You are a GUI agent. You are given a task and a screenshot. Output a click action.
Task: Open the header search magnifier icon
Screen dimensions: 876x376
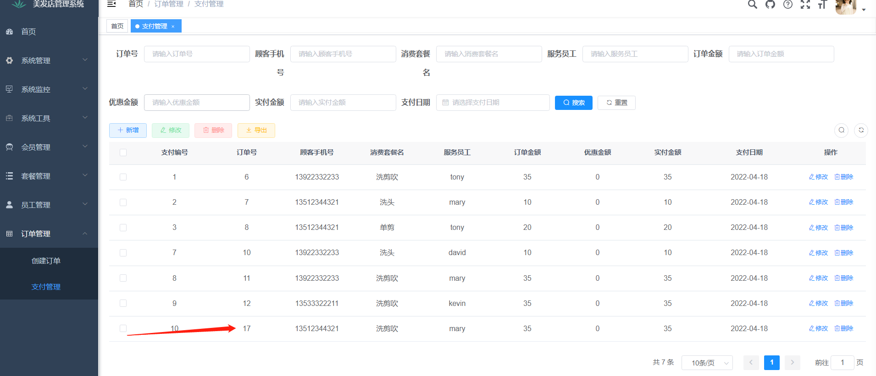(753, 4)
